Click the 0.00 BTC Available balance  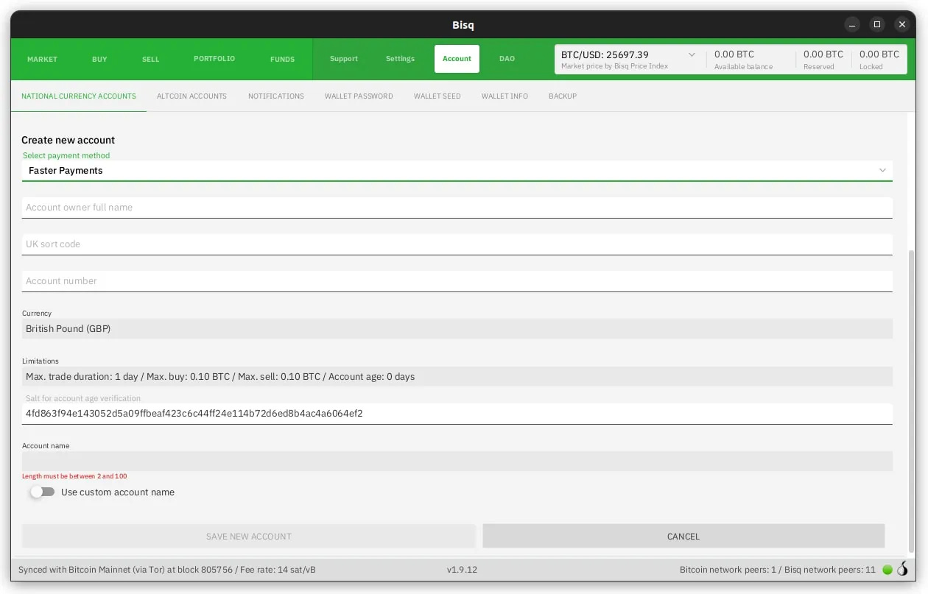744,59
